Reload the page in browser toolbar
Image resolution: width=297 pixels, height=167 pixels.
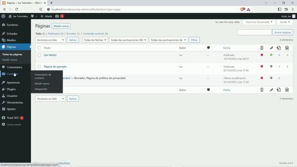click(17, 9)
